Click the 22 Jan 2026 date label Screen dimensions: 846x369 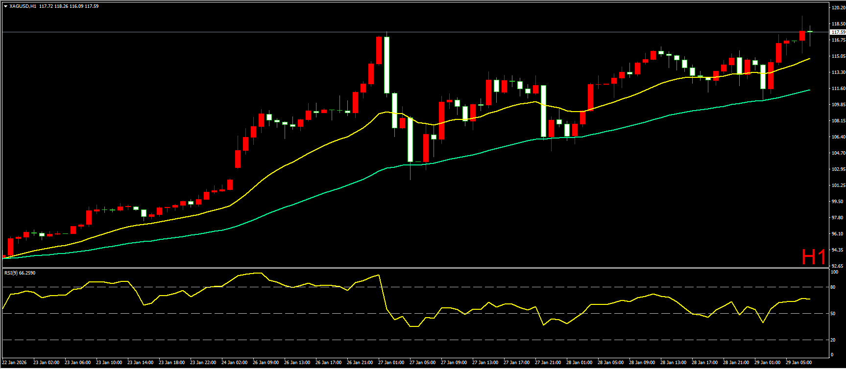[x=15, y=363]
